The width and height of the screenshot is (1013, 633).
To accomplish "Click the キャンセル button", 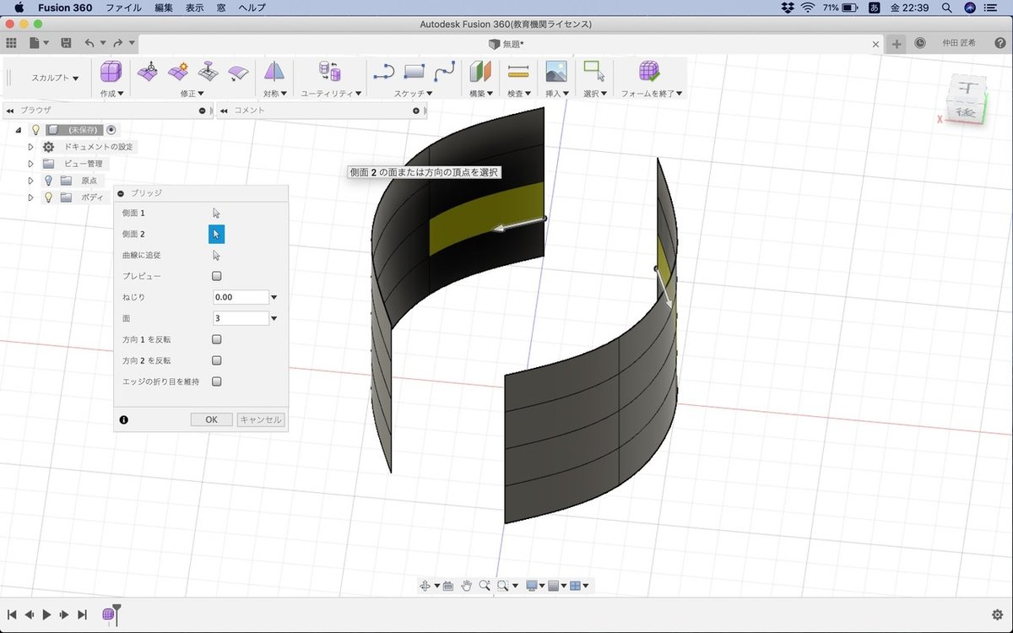I will [261, 419].
